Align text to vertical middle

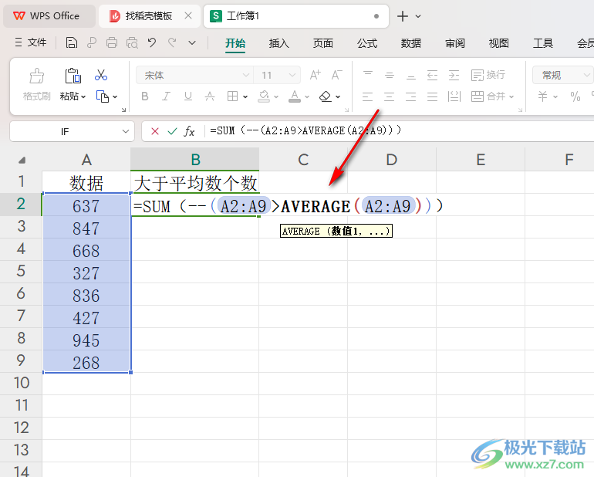(390, 75)
